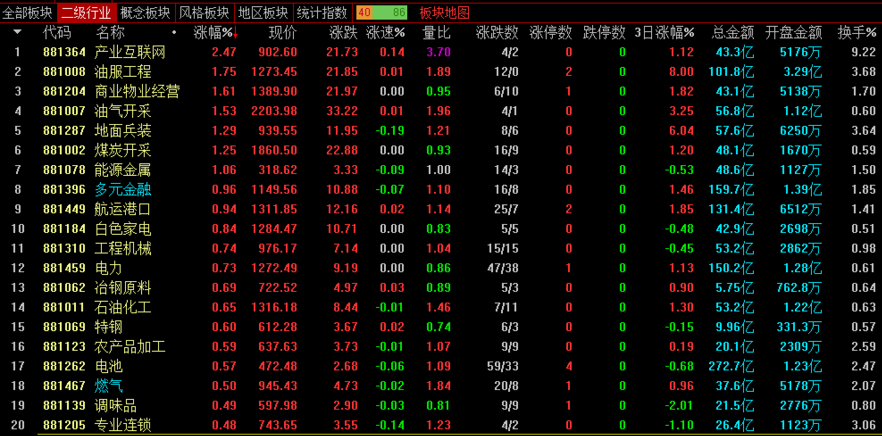Click 涨跌数 value 47/38
The height and width of the screenshot is (436, 882).
point(503,268)
